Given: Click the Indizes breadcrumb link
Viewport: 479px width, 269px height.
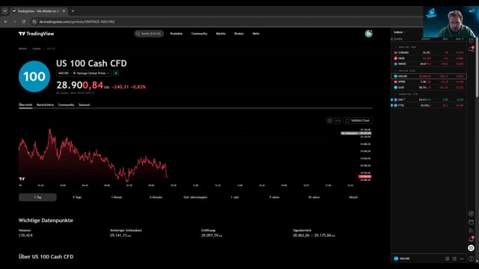Looking at the screenshot, I should [x=37, y=49].
